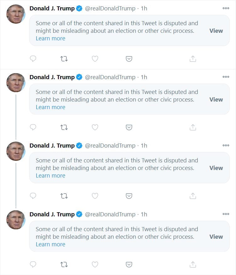
Task: Like the second tweet
Action: [x=95, y=127]
